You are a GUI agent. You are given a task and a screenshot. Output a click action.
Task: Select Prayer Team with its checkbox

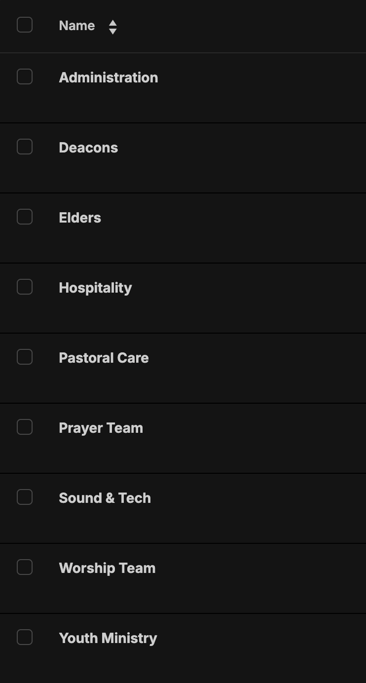pos(25,427)
